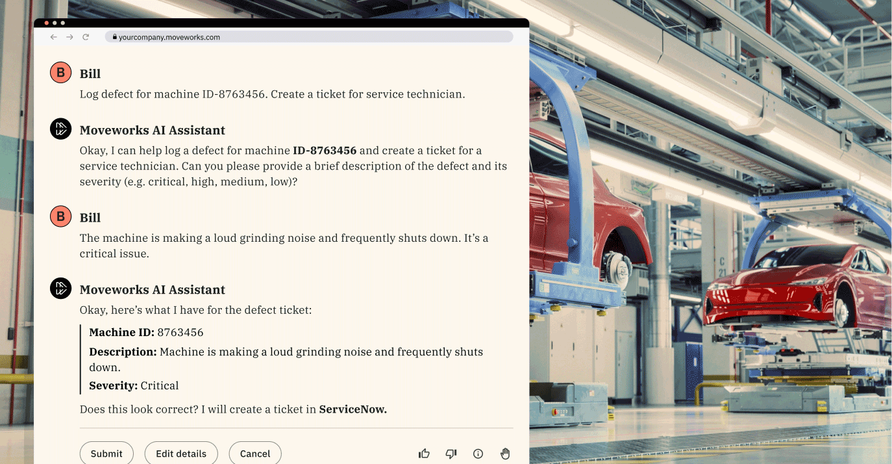Screen dimensions: 892x464
Task: Click the bold ID-8763456 in the assistant's reply
Action: click(x=325, y=151)
